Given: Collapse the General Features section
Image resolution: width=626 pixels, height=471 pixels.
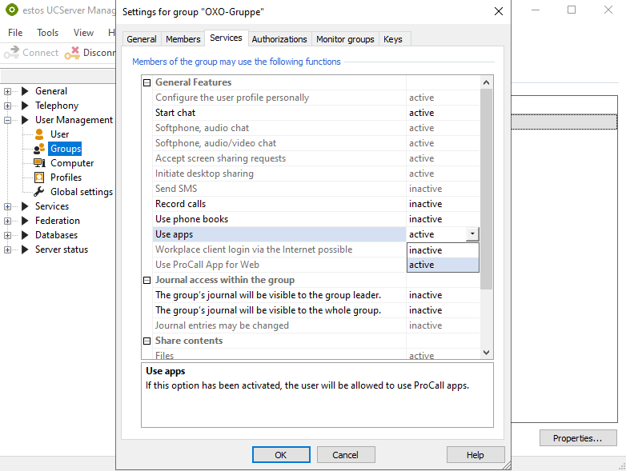Looking at the screenshot, I should 147,82.
